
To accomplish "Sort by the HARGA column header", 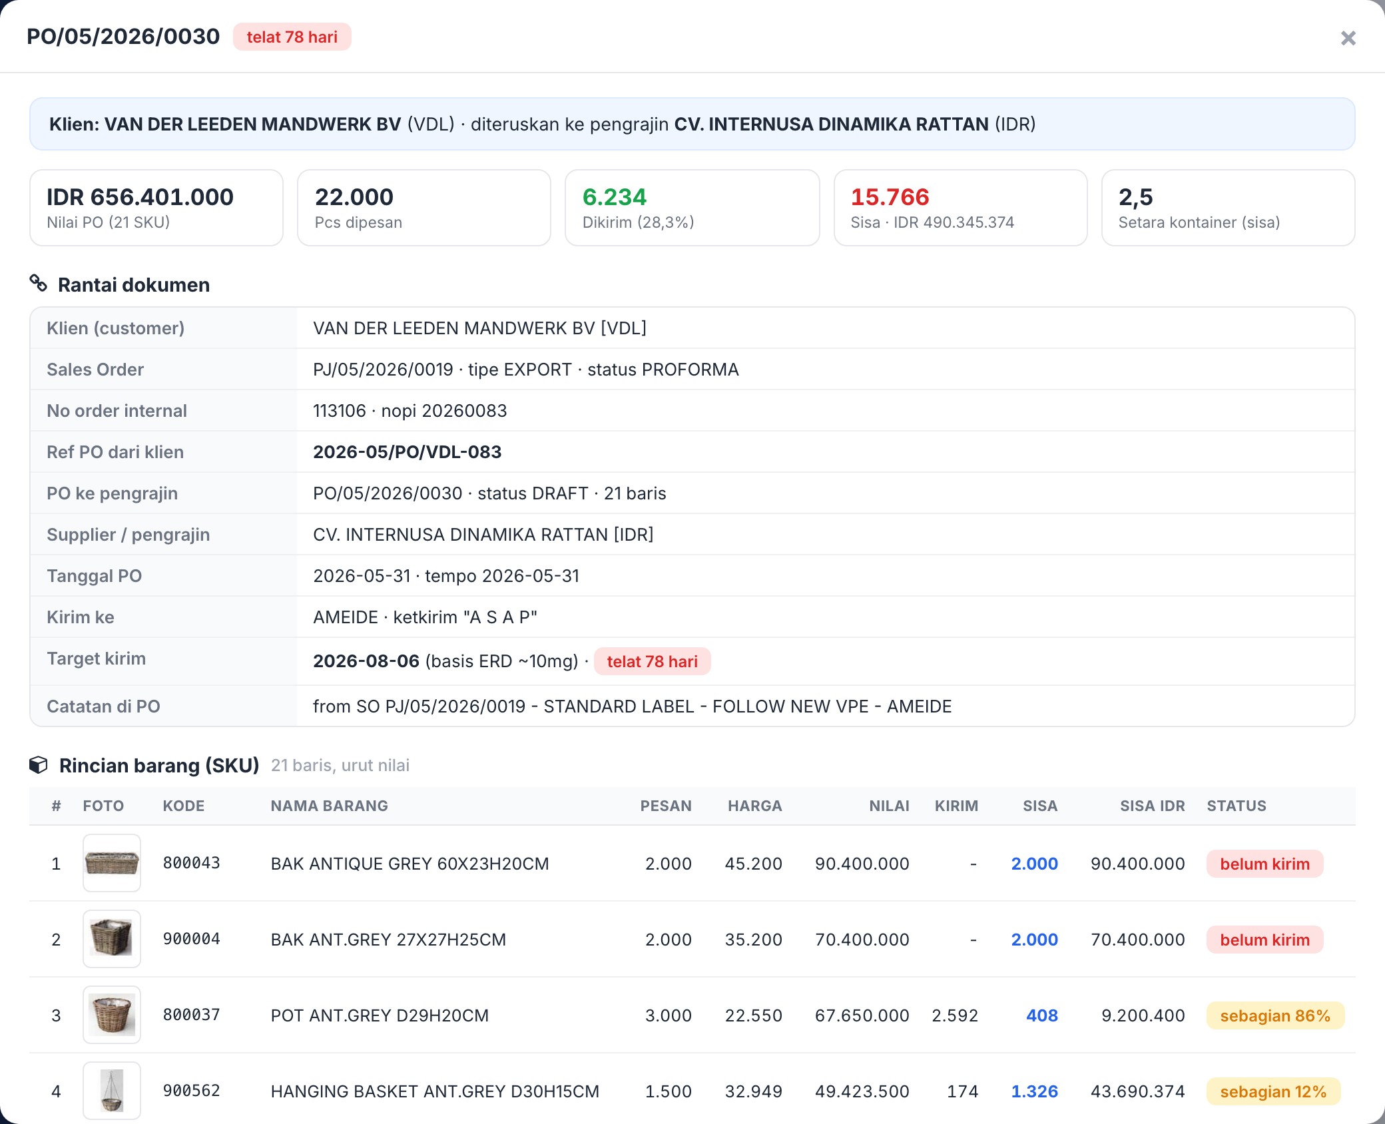I will [755, 806].
